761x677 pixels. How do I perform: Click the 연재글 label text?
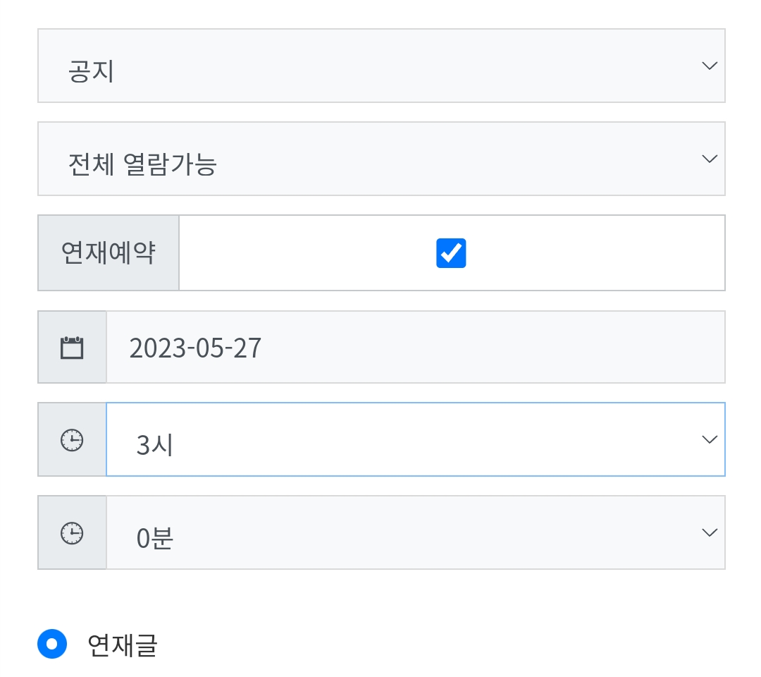[x=122, y=645]
